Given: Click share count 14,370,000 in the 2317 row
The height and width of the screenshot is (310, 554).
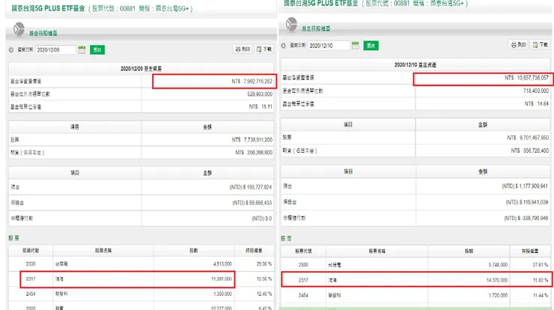Looking at the screenshot, I should pos(497,280).
